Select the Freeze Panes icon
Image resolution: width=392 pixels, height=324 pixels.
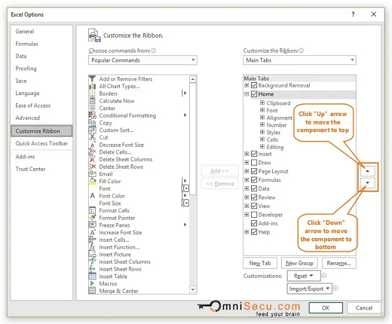[x=92, y=225]
